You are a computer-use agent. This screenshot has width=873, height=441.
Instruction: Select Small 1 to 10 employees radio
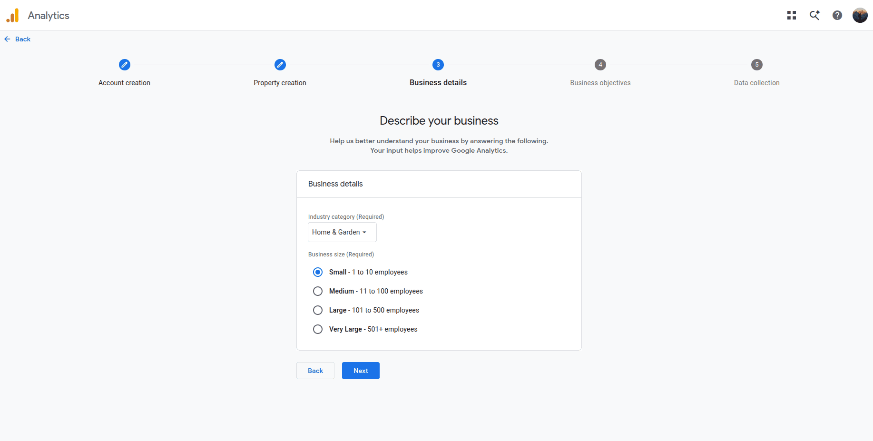[318, 272]
